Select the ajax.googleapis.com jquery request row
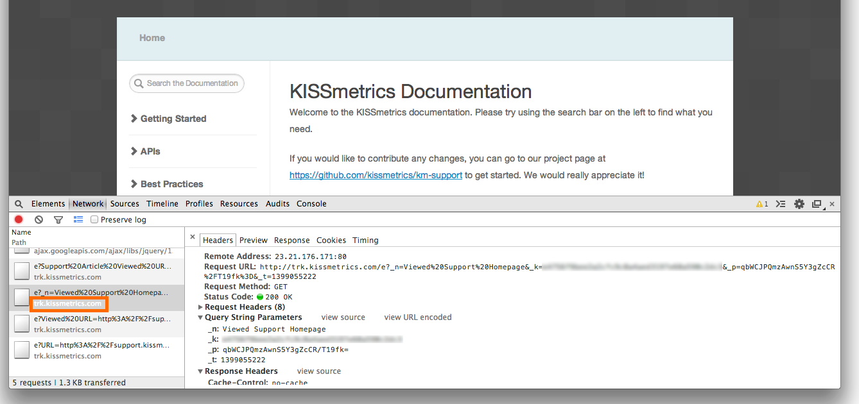The height and width of the screenshot is (404, 859). point(97,251)
